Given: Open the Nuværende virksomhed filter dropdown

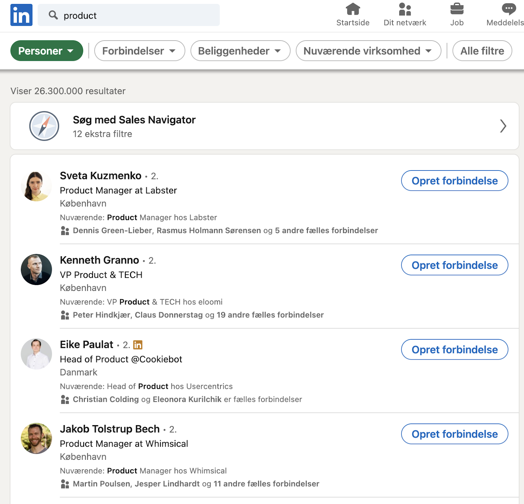Looking at the screenshot, I should pos(368,51).
